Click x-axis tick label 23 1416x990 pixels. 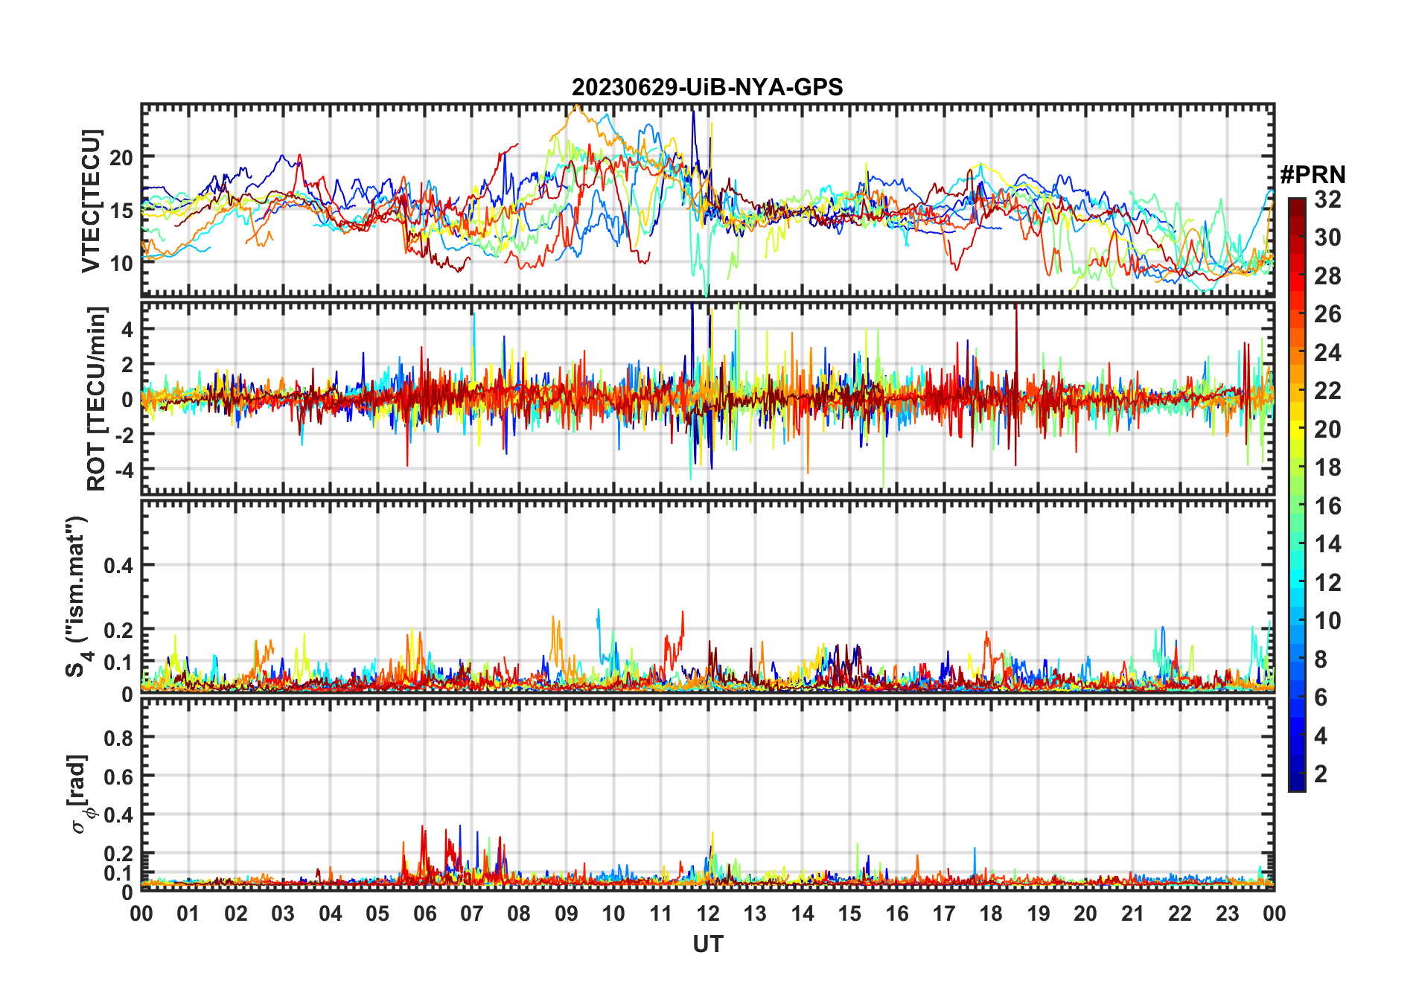pos(1227,913)
